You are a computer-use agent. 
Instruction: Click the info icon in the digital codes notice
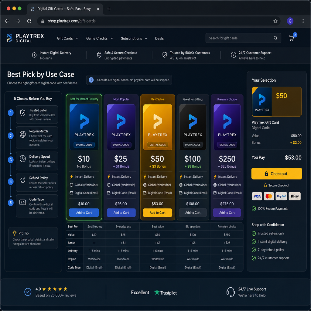(x=91, y=80)
